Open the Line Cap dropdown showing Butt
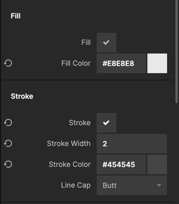The width and height of the screenshot is (179, 204). coord(127,185)
